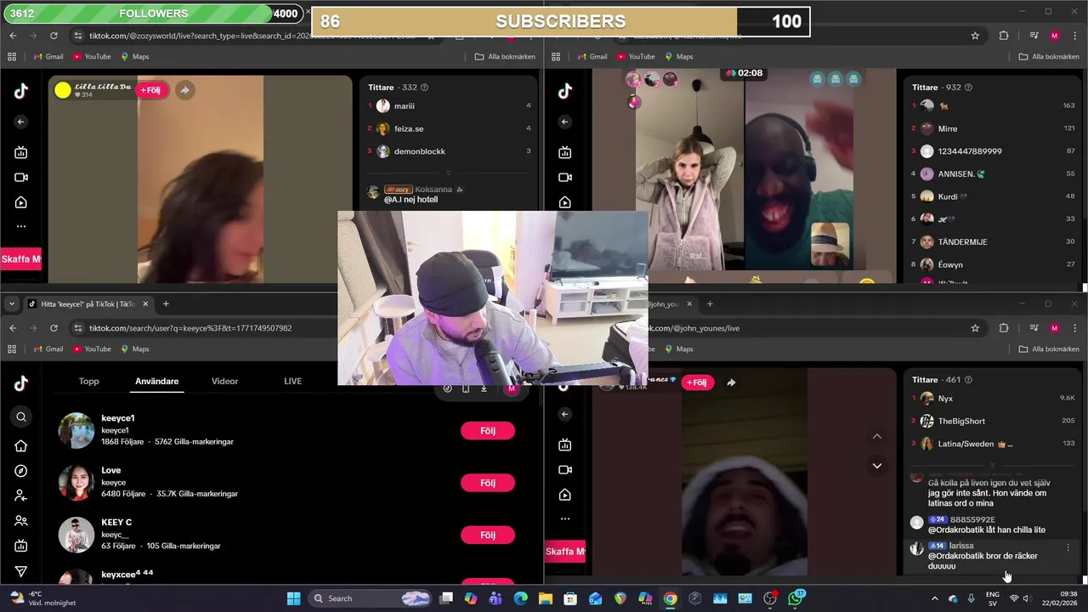Open TikTok logo in zozysworld live window

pyautogui.click(x=21, y=92)
